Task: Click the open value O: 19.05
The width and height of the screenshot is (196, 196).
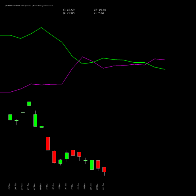Action: click(x=69, y=13)
